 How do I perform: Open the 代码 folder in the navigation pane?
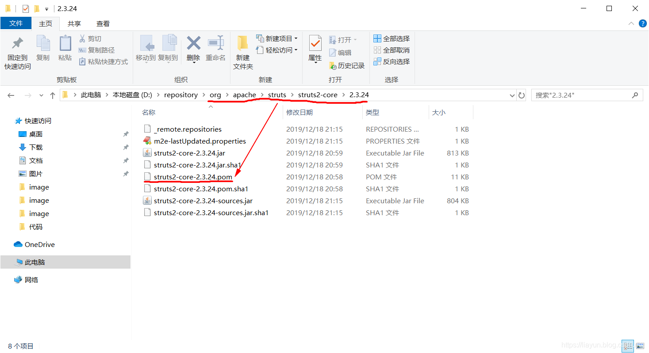point(31,227)
